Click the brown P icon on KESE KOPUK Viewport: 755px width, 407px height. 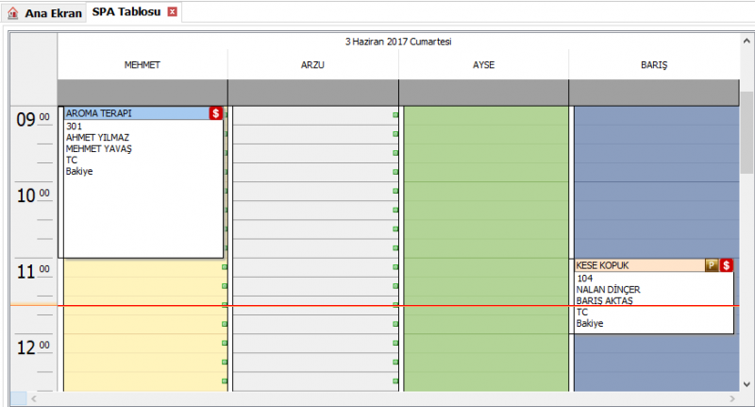click(x=712, y=265)
